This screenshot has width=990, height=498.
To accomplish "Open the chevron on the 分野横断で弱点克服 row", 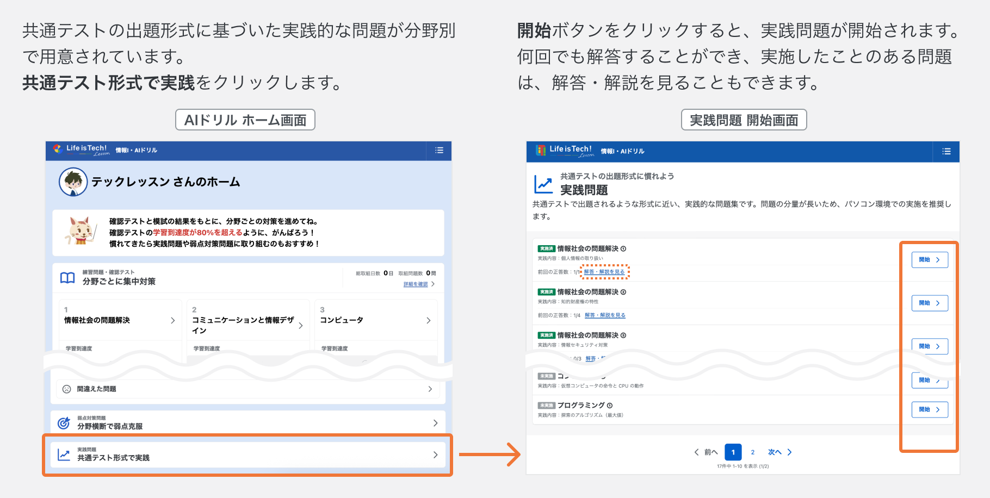I will [435, 423].
